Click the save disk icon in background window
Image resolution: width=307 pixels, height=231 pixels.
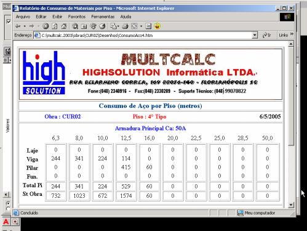click(x=8, y=51)
